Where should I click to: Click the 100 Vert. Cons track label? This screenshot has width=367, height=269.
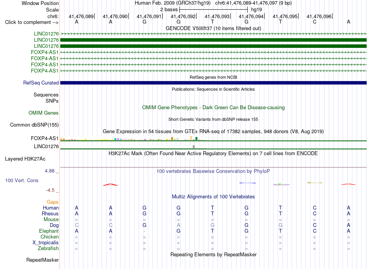(22, 180)
